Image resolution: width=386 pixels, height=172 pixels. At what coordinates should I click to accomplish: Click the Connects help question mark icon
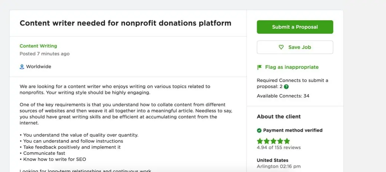coord(286,87)
